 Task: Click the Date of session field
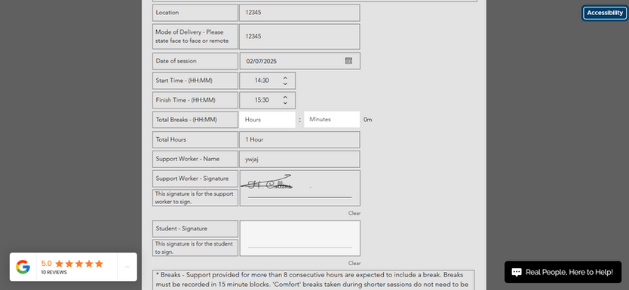[x=299, y=61]
